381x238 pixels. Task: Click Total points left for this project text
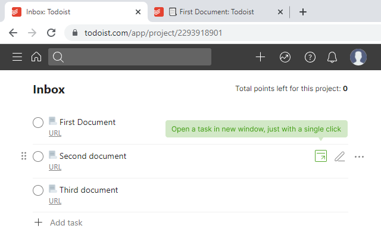[x=291, y=89]
